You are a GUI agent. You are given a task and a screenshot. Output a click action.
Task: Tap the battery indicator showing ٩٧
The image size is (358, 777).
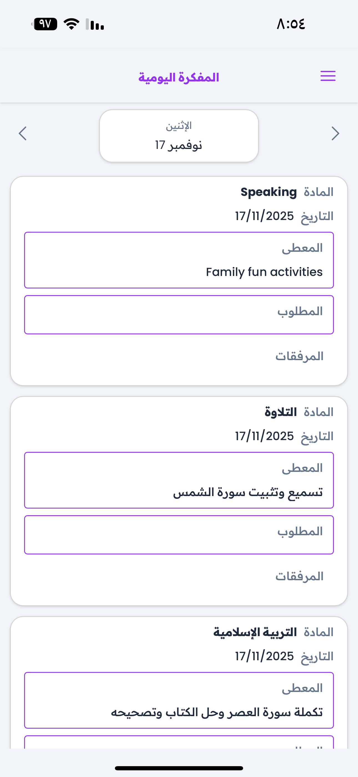coord(45,24)
